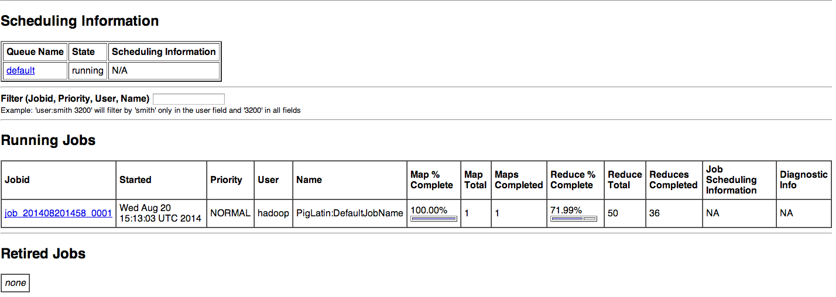836x297 pixels.
Task: Open the "default" queue link
Action: point(20,71)
